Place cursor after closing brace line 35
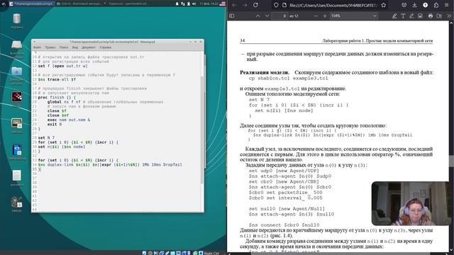454x255 pixels. (x=40, y=169)
